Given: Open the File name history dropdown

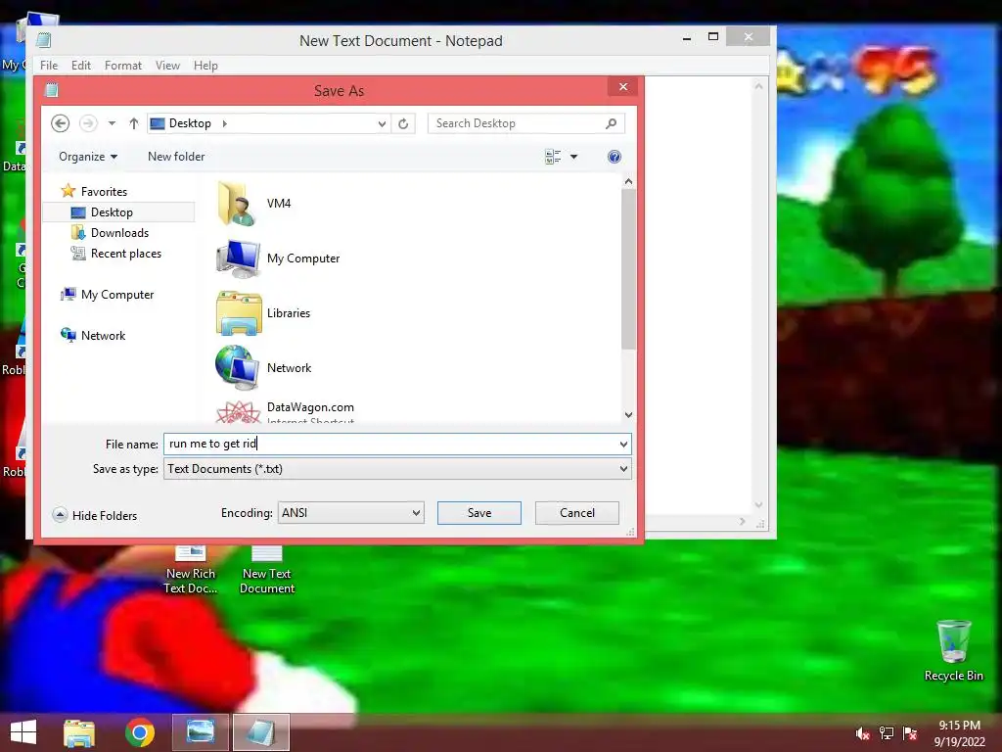Looking at the screenshot, I should point(623,444).
